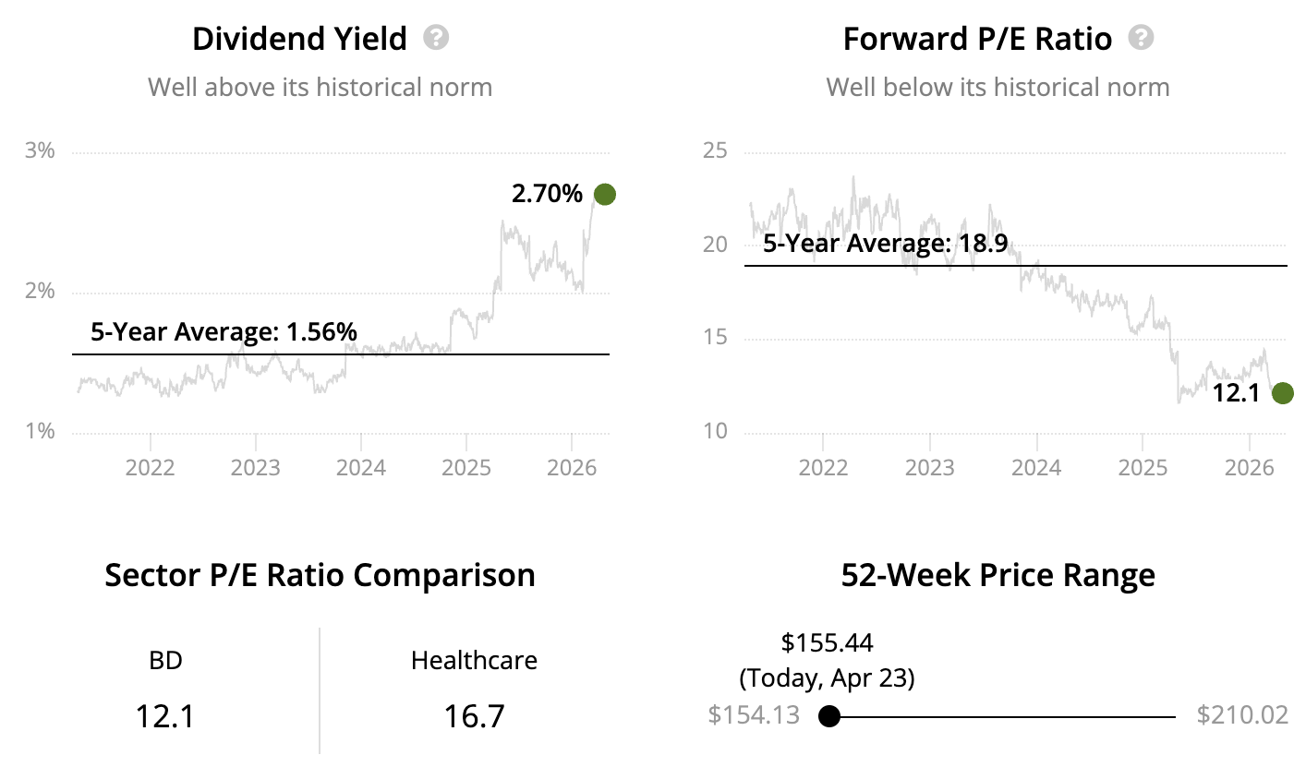Screen dimensions: 1306x779
Task: Click the Healthcare sector P/E value 16.7
Action: [x=474, y=716]
